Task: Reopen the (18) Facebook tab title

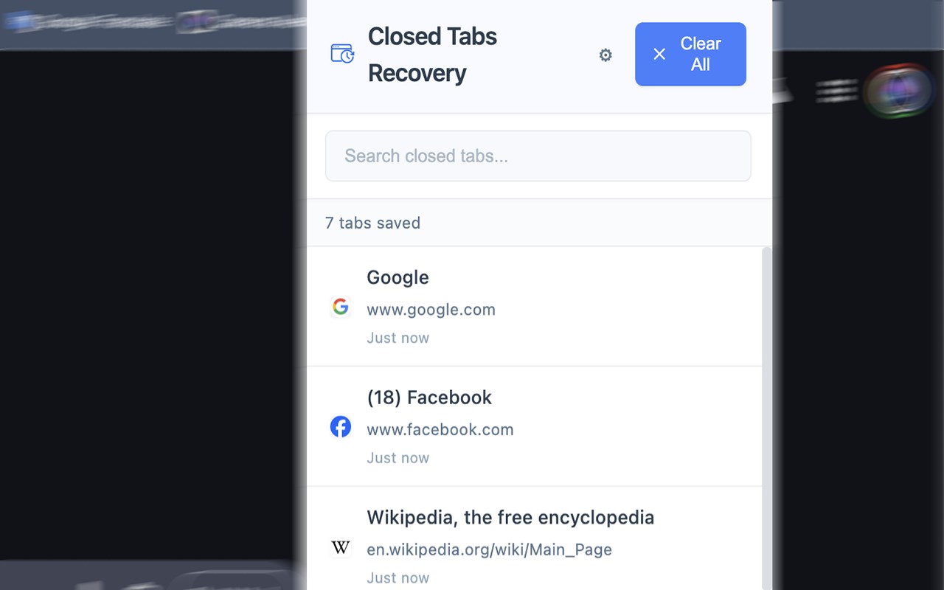Action: pos(429,398)
